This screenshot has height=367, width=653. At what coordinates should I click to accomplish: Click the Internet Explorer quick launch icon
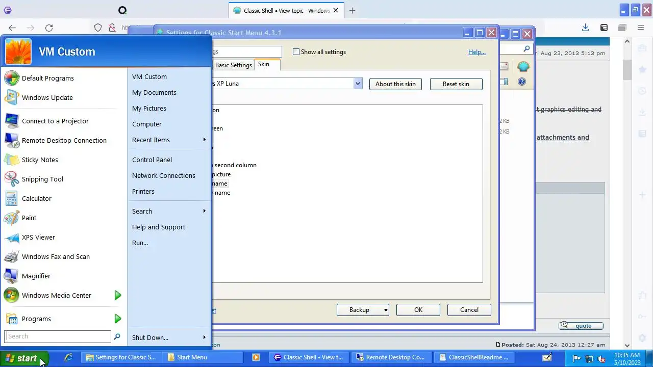(x=68, y=357)
